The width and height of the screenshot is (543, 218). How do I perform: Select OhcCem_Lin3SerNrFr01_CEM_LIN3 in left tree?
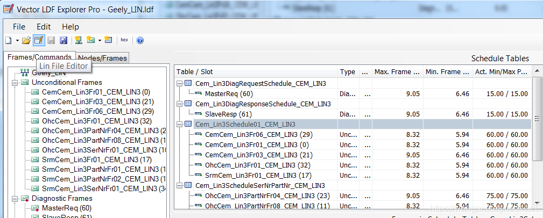[x=104, y=150]
